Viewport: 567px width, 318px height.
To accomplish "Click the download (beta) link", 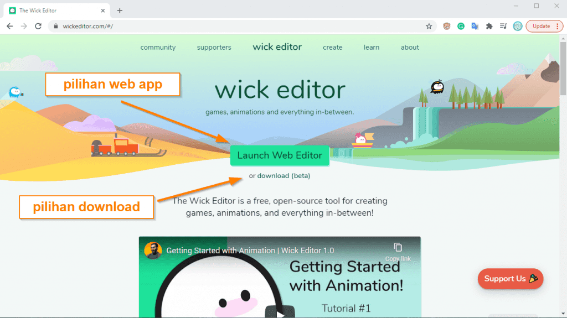I will pyautogui.click(x=283, y=176).
